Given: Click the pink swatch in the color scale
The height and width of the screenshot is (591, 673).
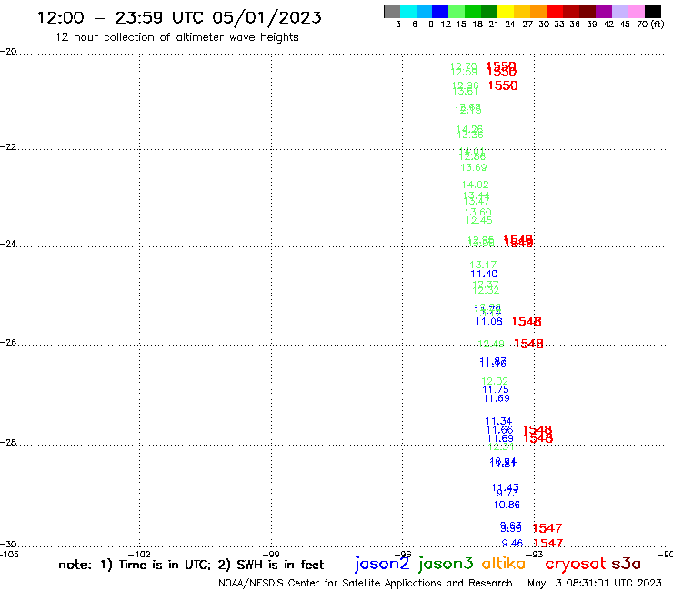Looking at the screenshot, I should pyautogui.click(x=637, y=11).
